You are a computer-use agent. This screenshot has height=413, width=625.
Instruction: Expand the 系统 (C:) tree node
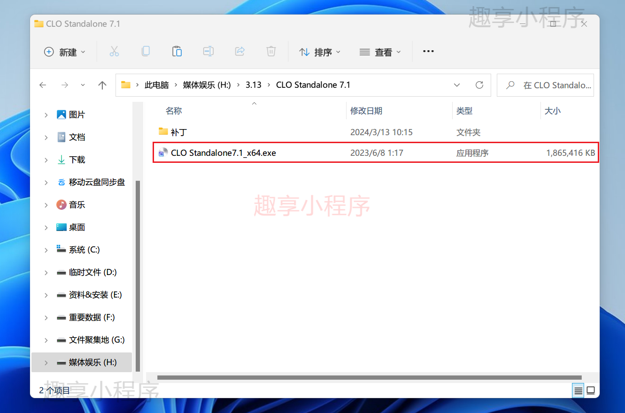tap(46, 250)
